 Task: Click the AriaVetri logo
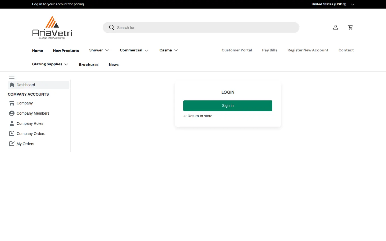coord(52,27)
